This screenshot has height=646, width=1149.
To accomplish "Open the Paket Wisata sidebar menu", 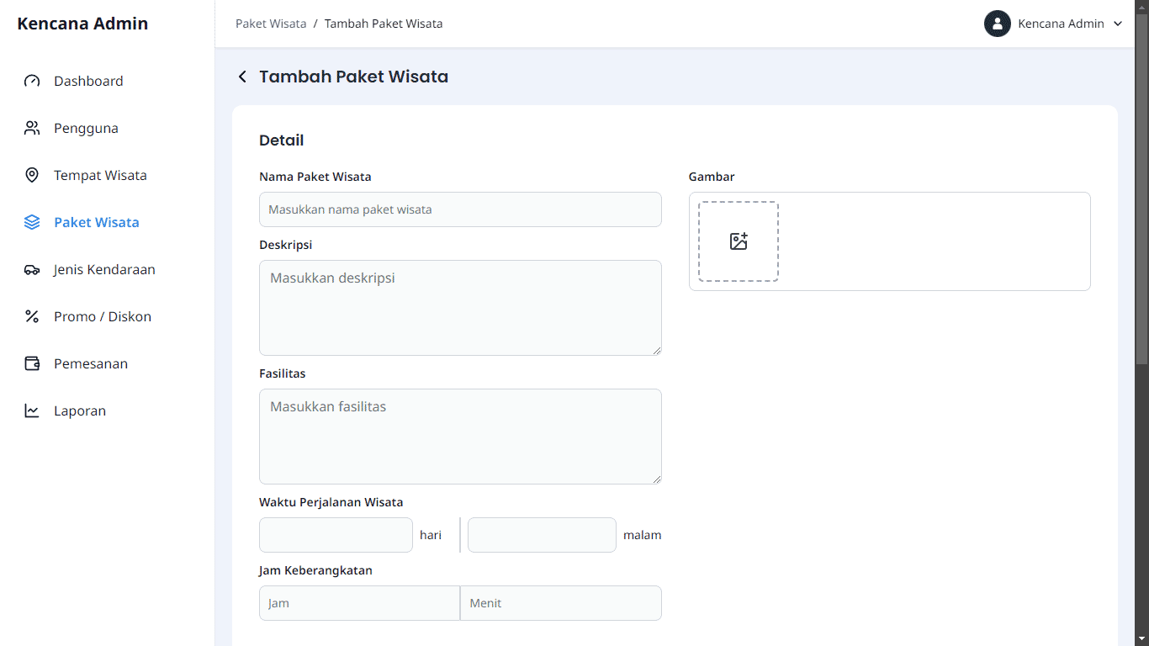I will click(x=96, y=223).
